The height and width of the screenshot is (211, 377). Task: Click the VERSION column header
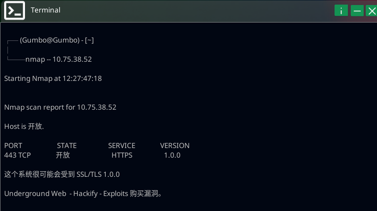point(175,146)
